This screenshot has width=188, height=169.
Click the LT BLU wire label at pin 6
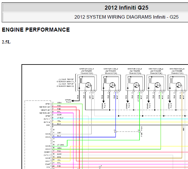pyautogui.click(x=60, y=118)
